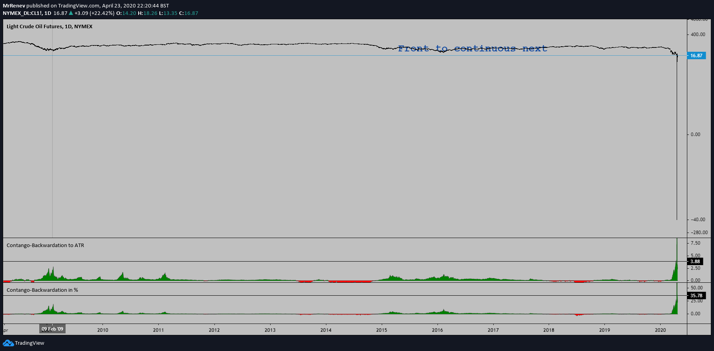Click the MrRenev author name
The image size is (714, 351).
pos(14,5)
